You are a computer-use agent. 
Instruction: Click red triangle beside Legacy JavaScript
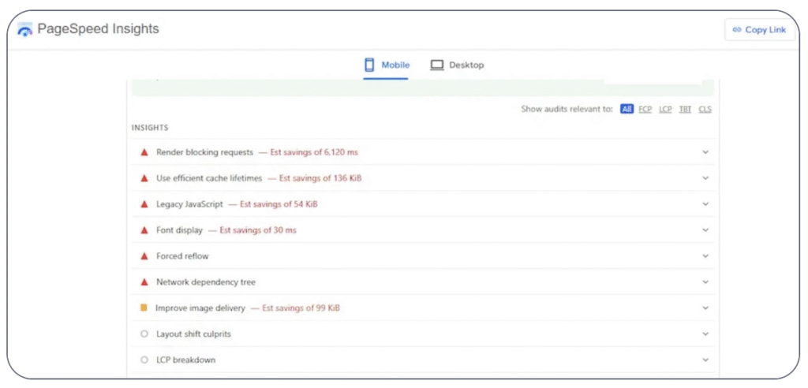[x=144, y=204]
